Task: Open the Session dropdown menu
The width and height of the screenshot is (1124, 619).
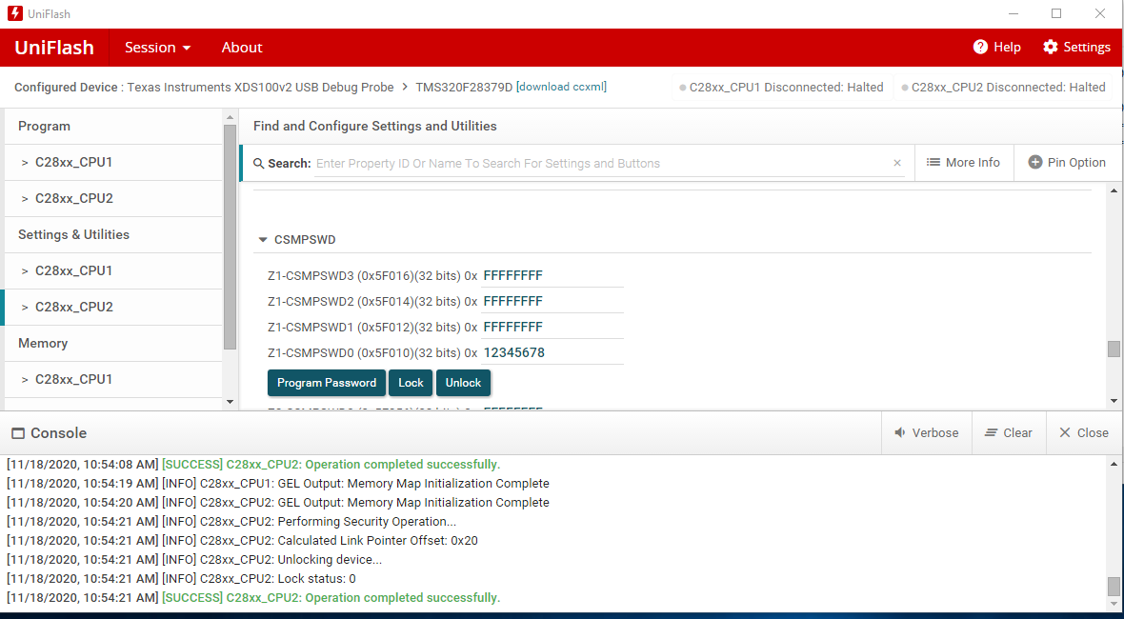Action: click(x=158, y=48)
